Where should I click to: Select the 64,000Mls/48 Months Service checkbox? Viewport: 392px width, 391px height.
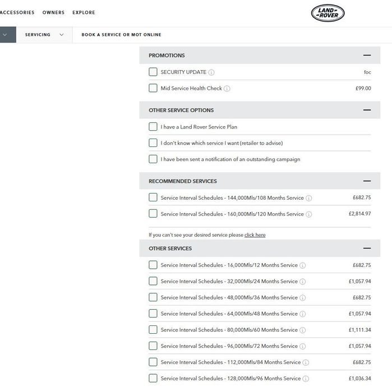153,314
